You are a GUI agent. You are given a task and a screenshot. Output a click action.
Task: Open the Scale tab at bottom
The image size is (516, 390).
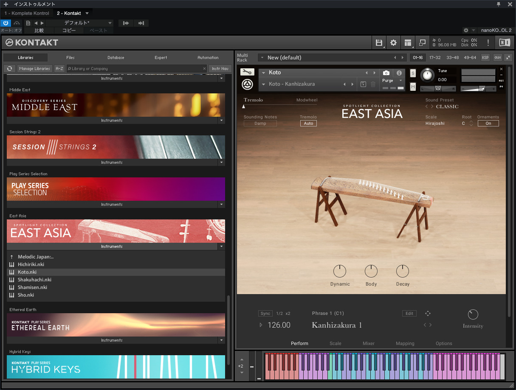(336, 343)
